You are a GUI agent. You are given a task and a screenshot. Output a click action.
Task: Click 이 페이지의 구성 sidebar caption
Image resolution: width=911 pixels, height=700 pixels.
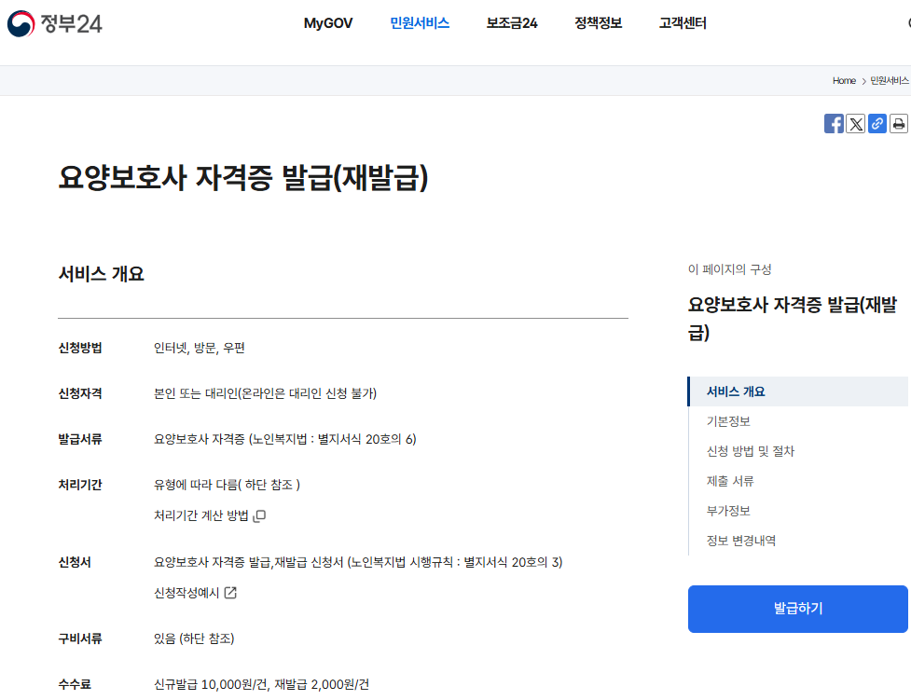tap(730, 269)
